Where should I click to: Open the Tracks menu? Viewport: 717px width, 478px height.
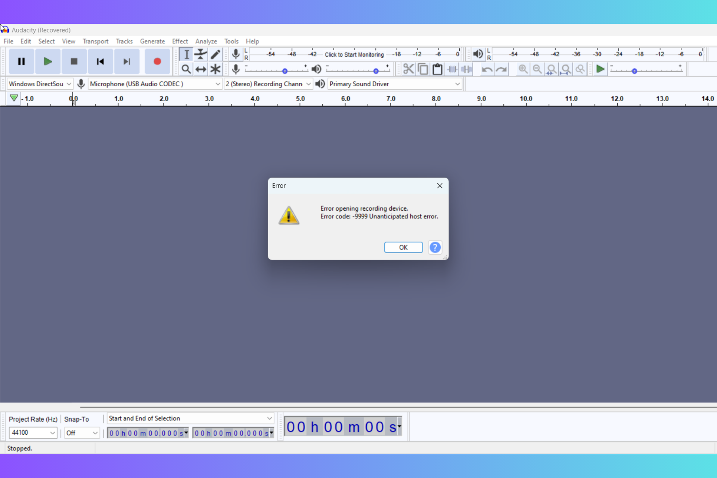124,41
